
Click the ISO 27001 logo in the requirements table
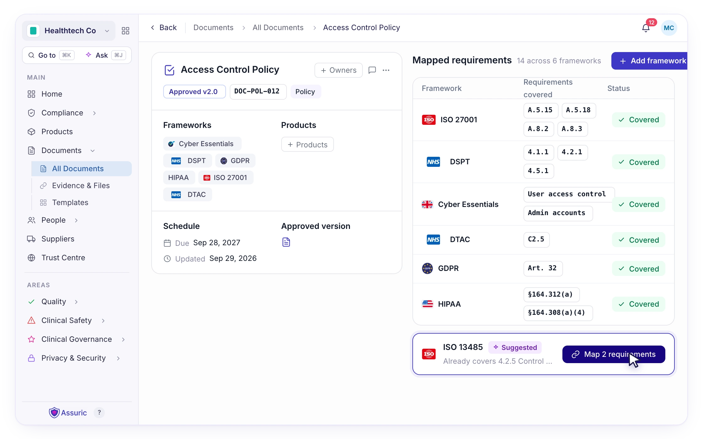429,120
